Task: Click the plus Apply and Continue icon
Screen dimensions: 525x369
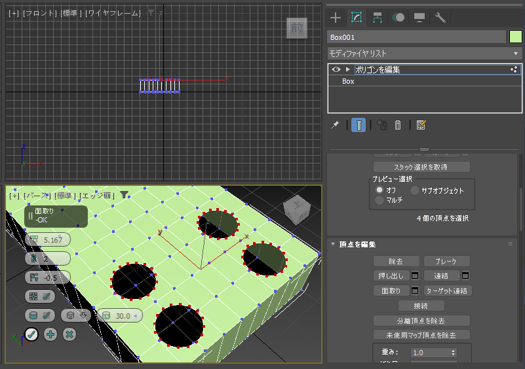Action: coord(50,334)
